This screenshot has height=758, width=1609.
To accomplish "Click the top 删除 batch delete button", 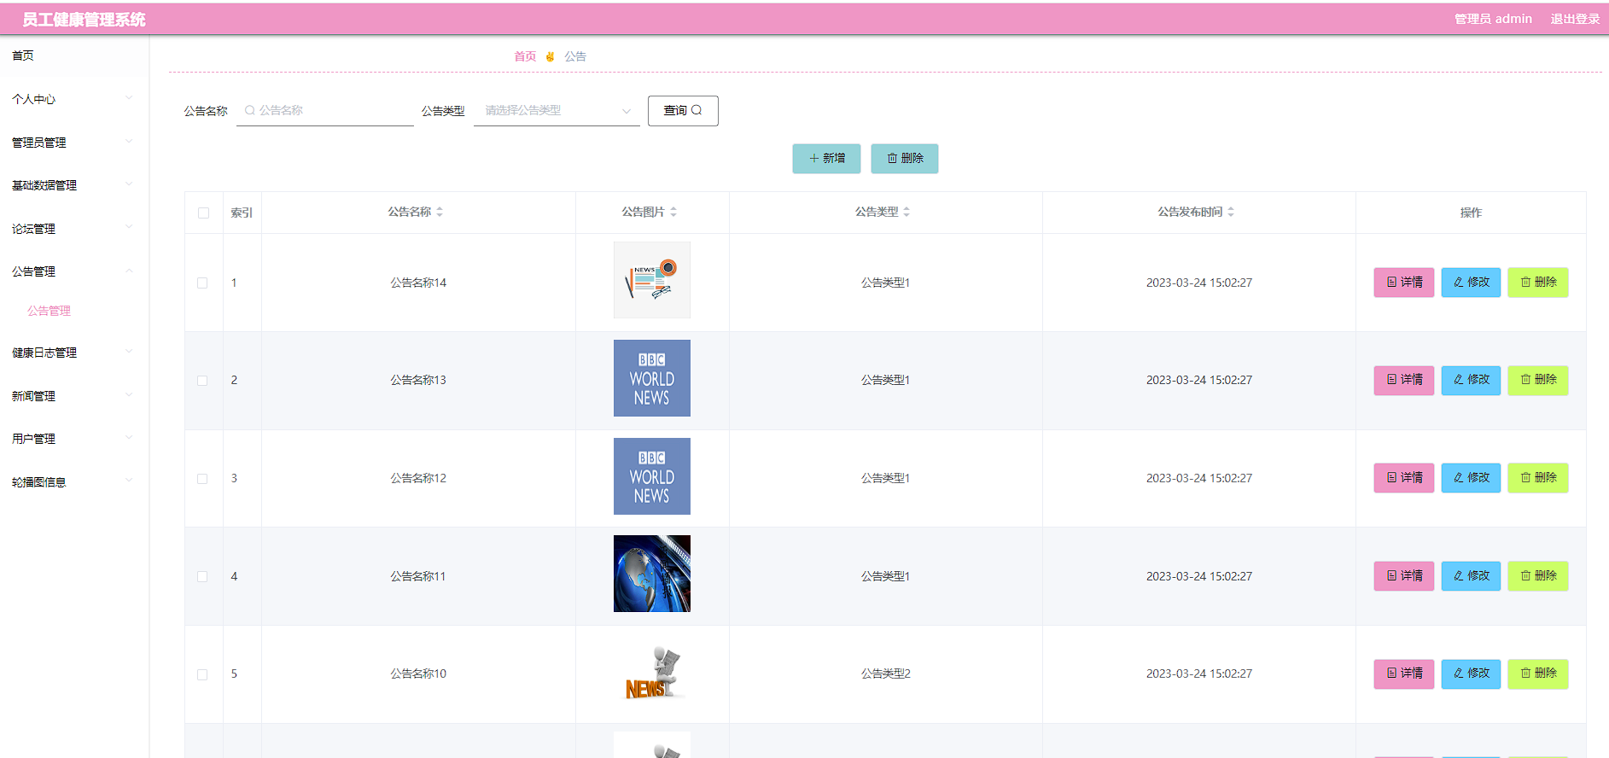I will click(905, 159).
